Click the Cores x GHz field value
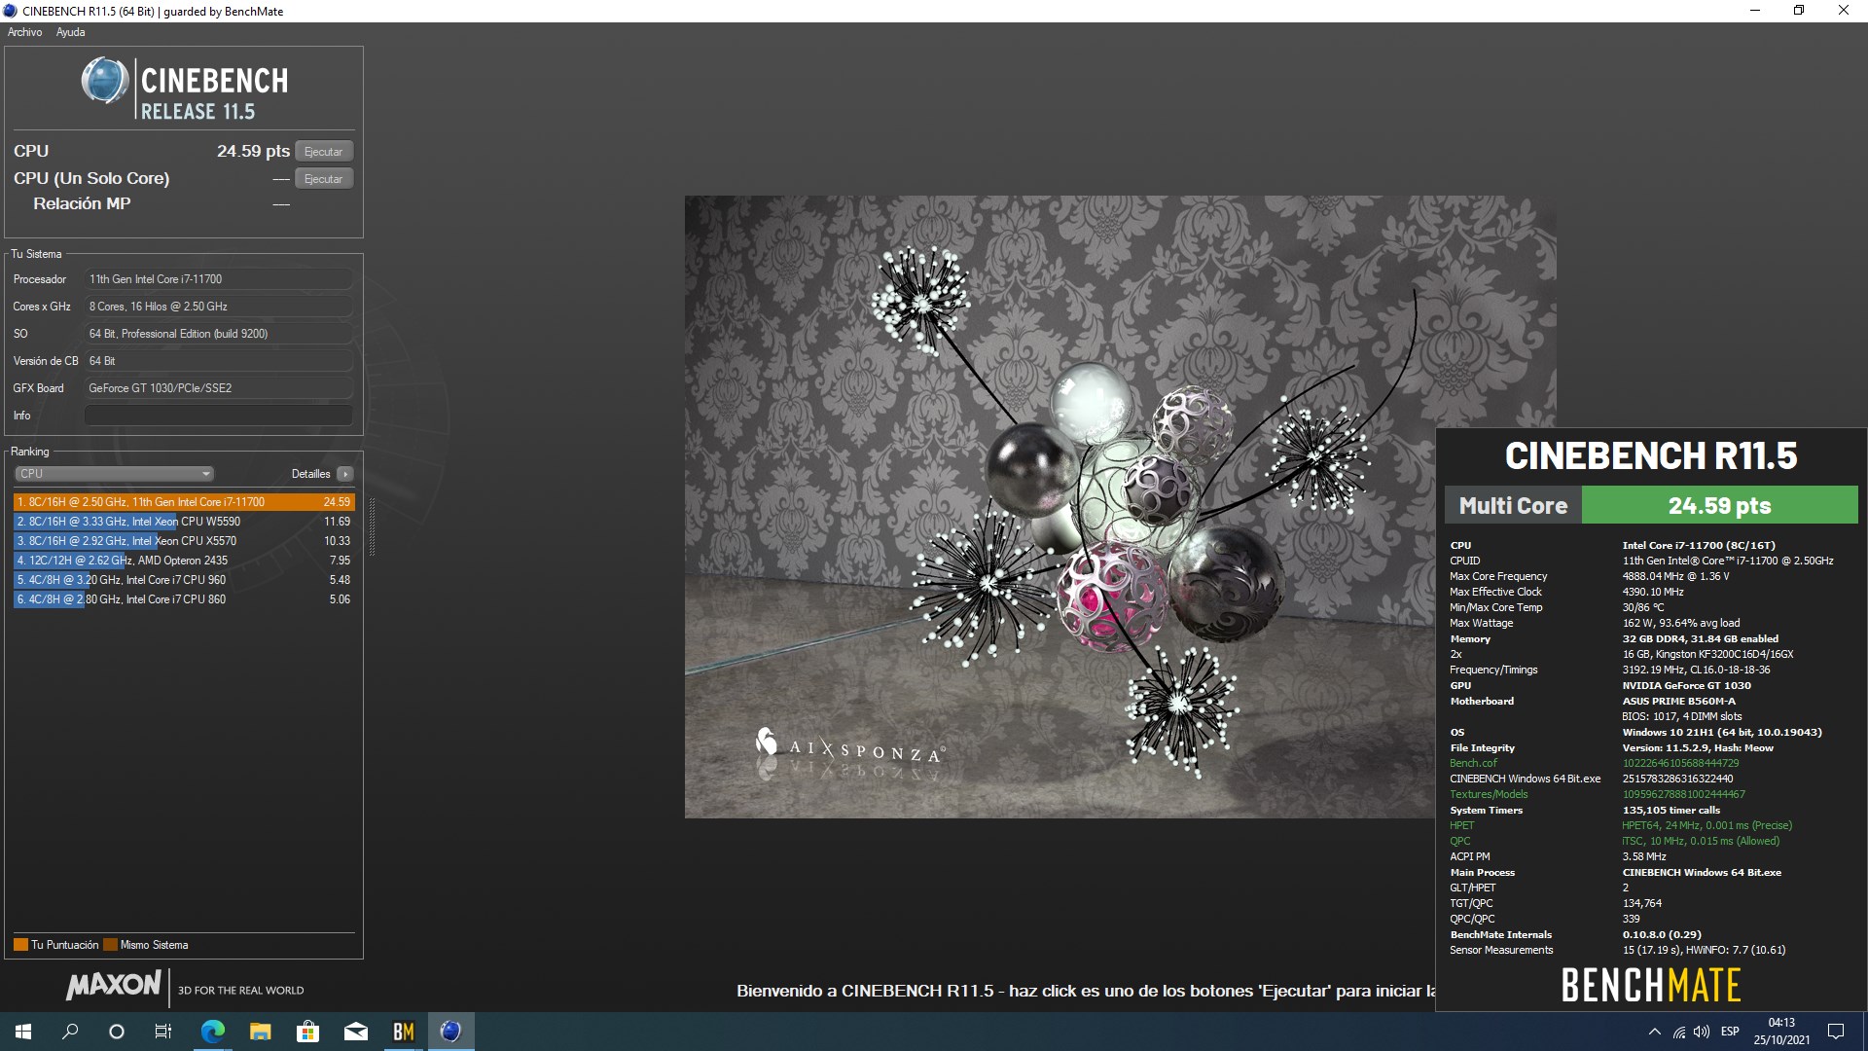This screenshot has width=1868, height=1051. click(x=218, y=307)
